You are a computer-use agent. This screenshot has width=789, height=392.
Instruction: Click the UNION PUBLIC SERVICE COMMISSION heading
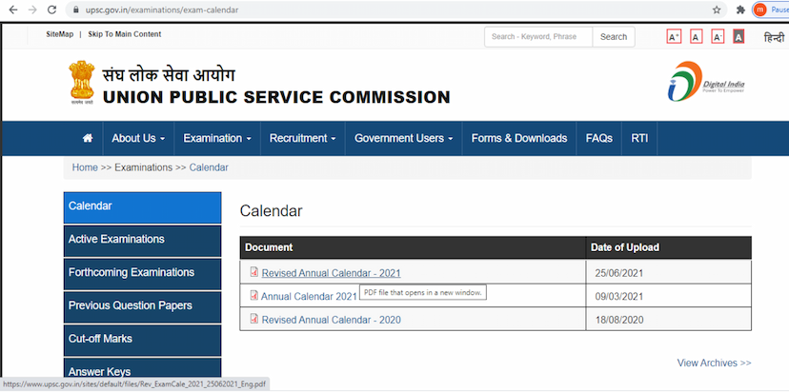276,97
